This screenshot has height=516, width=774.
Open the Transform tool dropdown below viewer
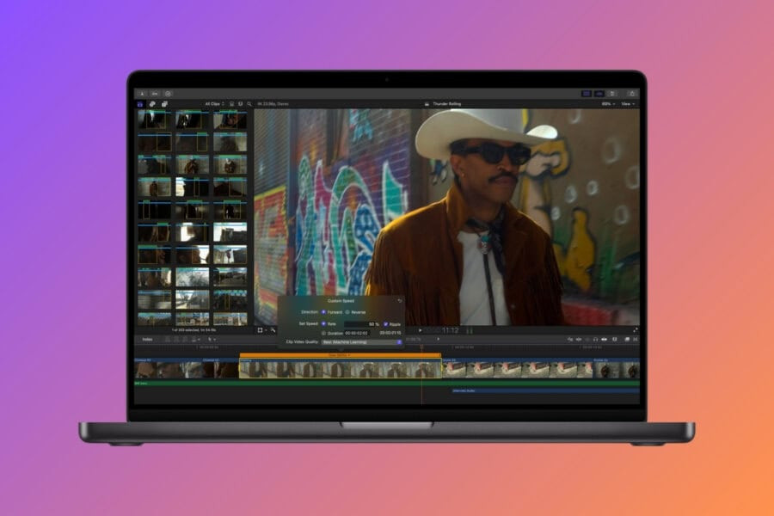[262, 330]
